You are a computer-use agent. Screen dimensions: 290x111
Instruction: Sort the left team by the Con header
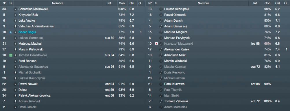(x=122, y=3)
